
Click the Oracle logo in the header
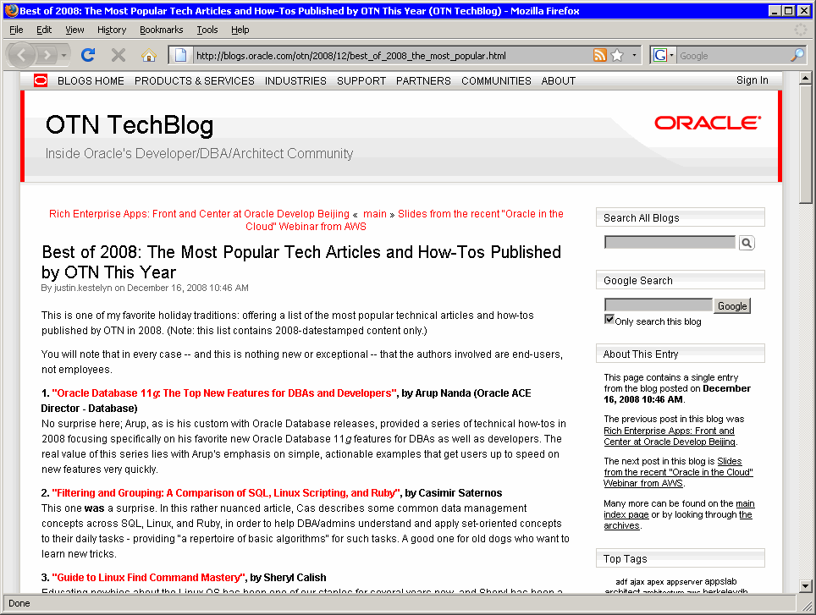click(x=708, y=123)
